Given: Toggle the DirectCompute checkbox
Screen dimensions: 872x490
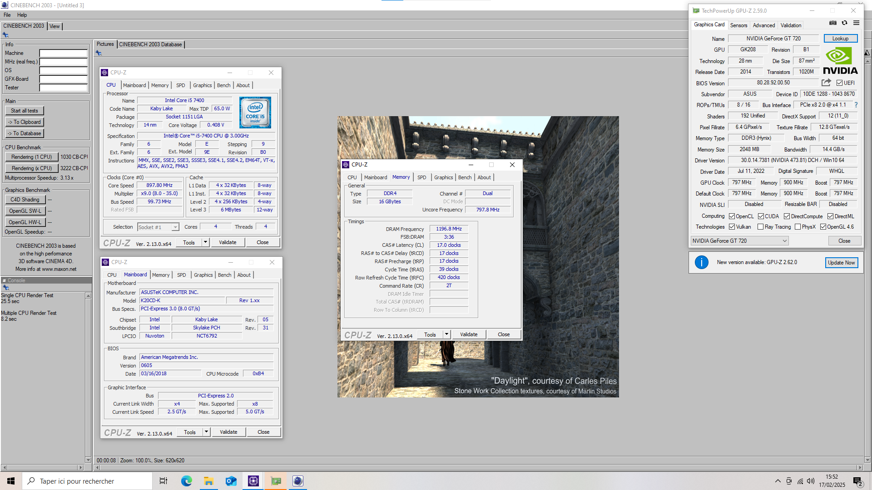Looking at the screenshot, I should point(787,216).
